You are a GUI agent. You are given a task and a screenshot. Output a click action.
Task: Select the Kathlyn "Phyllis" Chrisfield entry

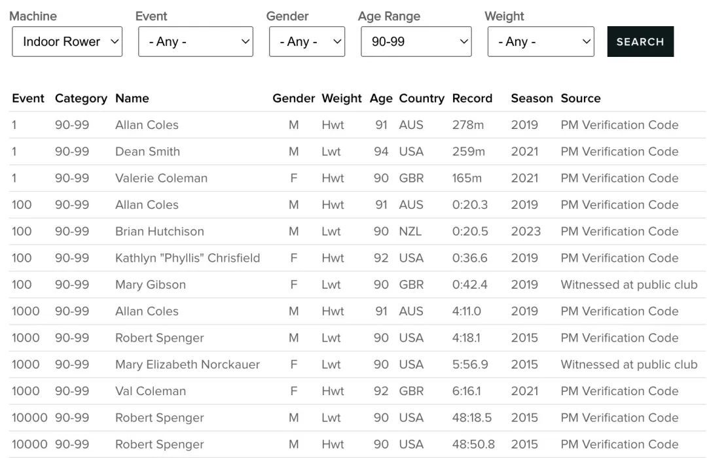187,258
